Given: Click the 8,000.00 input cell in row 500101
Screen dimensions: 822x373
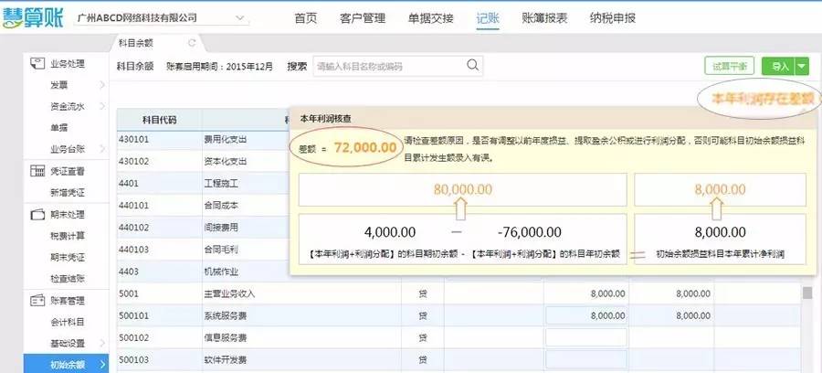Looking at the screenshot, I should point(586,315).
